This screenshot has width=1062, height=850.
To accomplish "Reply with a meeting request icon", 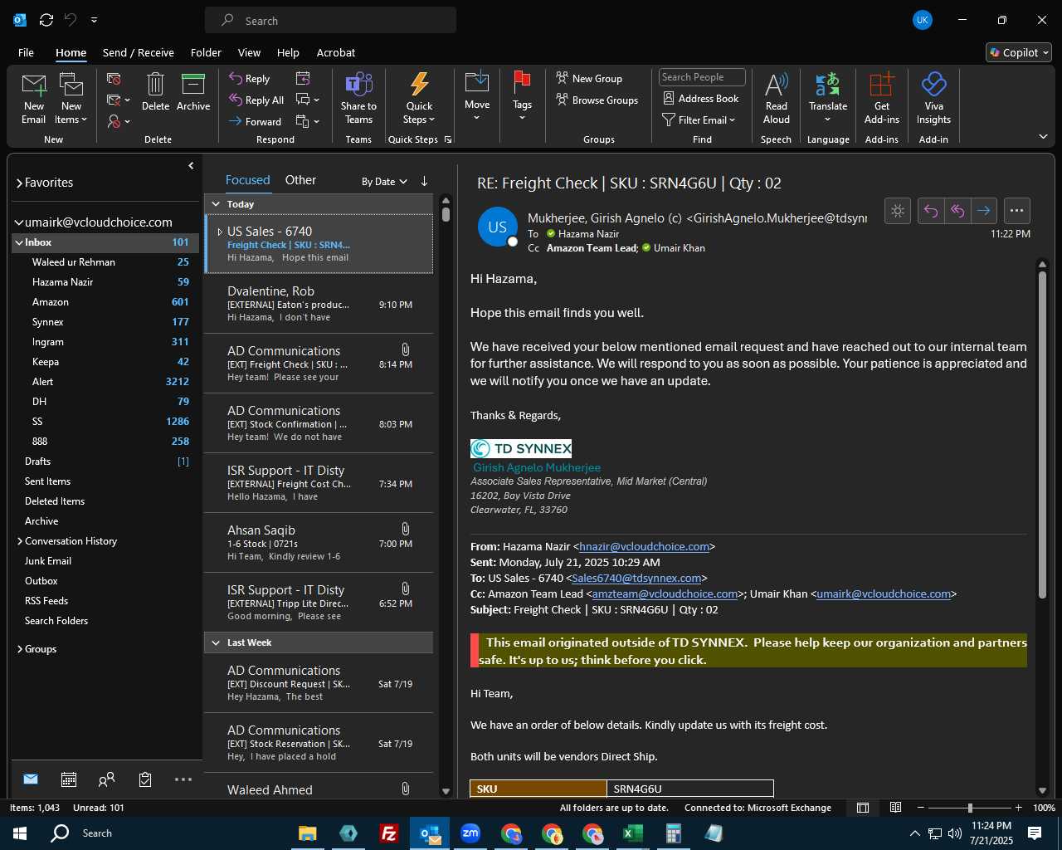I will point(303,78).
